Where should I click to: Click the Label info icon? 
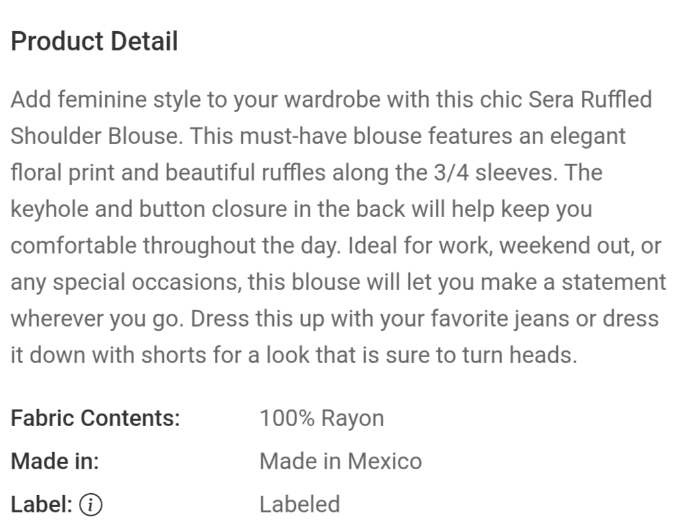(x=91, y=504)
